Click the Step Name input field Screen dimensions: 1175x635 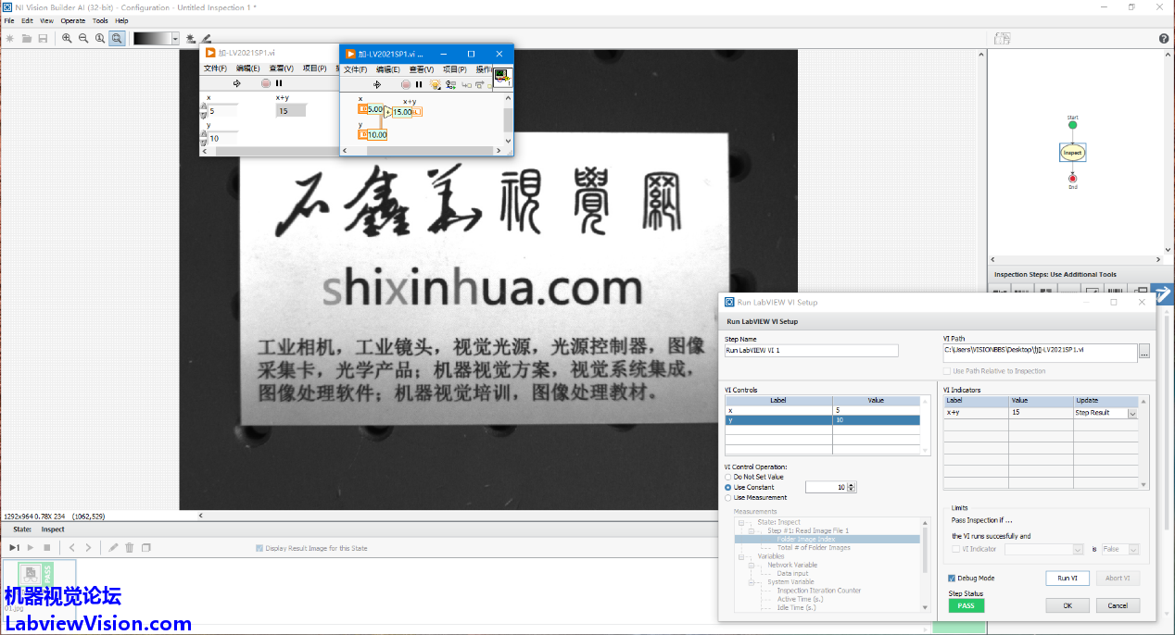811,351
